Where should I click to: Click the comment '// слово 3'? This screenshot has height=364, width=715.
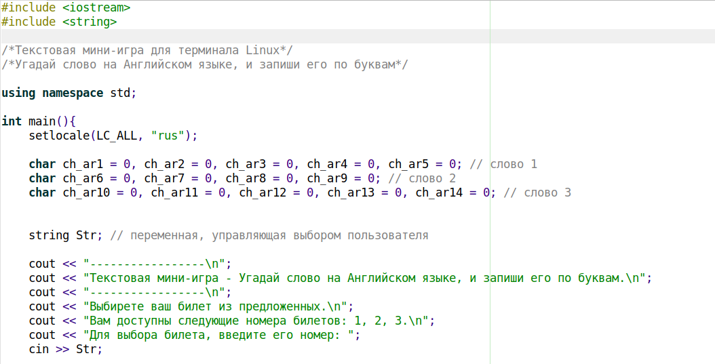point(537,193)
